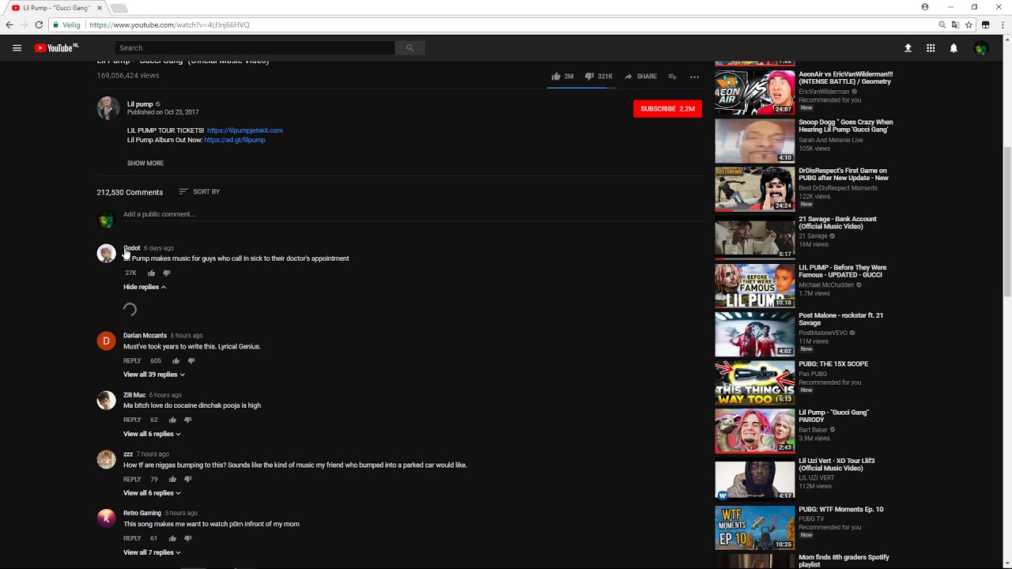1012x569 pixels.
Task: Open the video more actions ellipsis
Action: pos(694,77)
